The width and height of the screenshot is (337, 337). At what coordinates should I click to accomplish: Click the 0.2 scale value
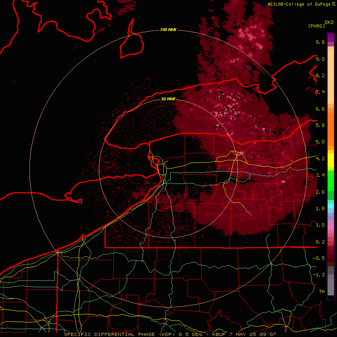(x=320, y=242)
